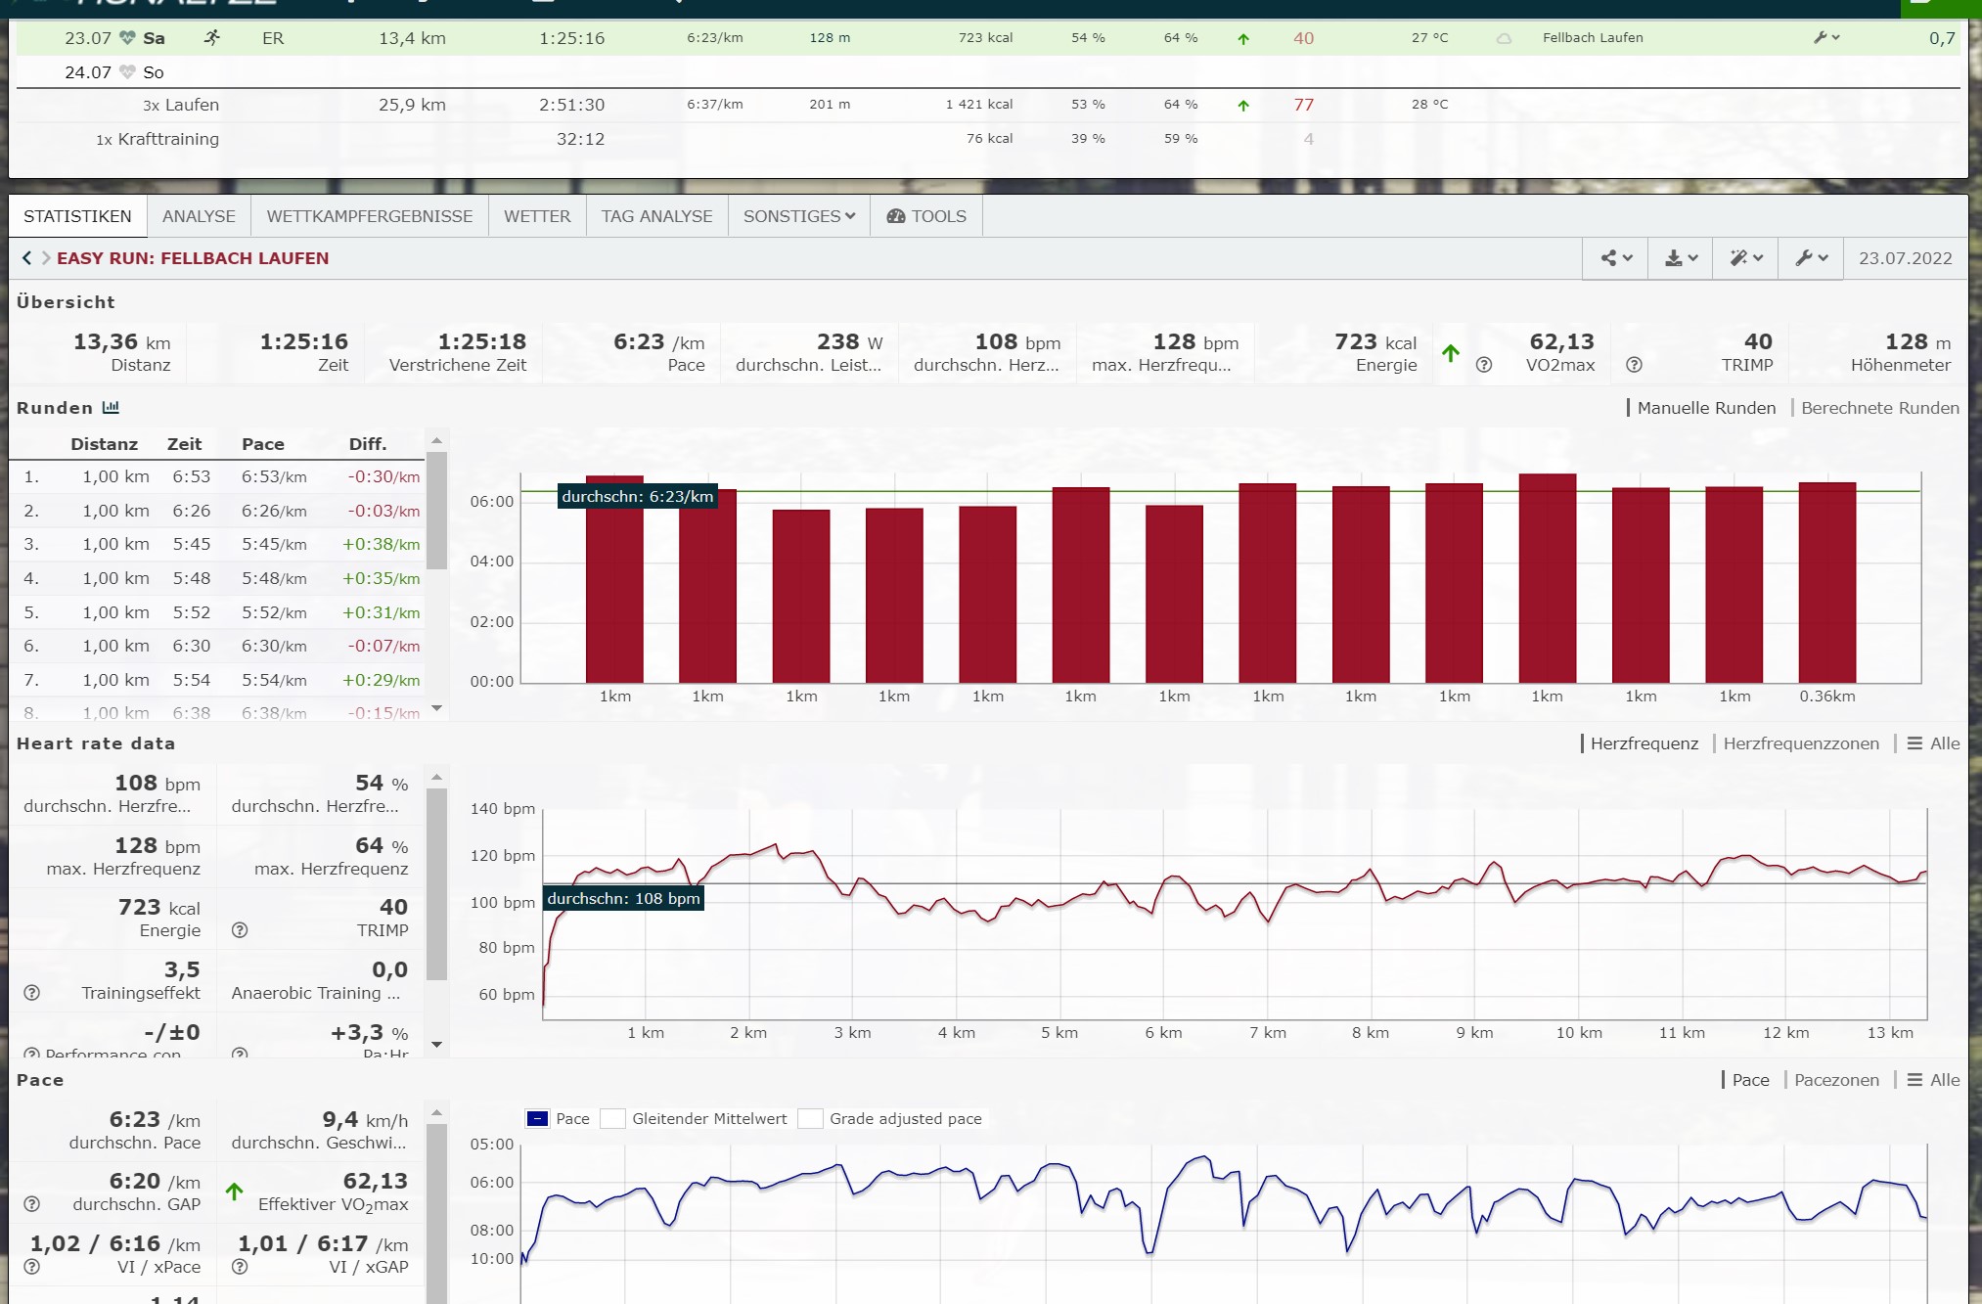Switch to the ANALYSE tab

[199, 216]
